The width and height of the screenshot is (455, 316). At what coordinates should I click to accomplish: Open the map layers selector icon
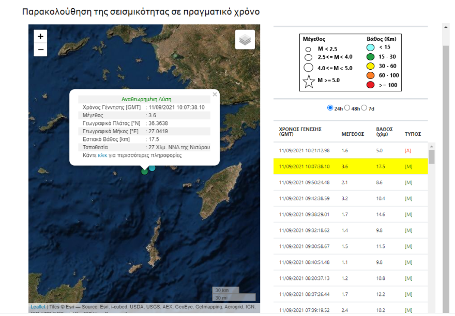point(245,39)
